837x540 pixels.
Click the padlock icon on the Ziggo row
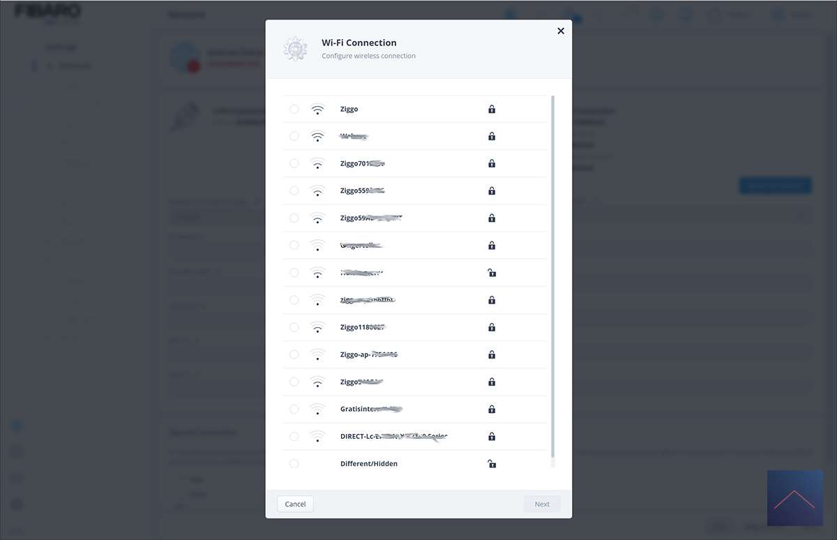[492, 110]
